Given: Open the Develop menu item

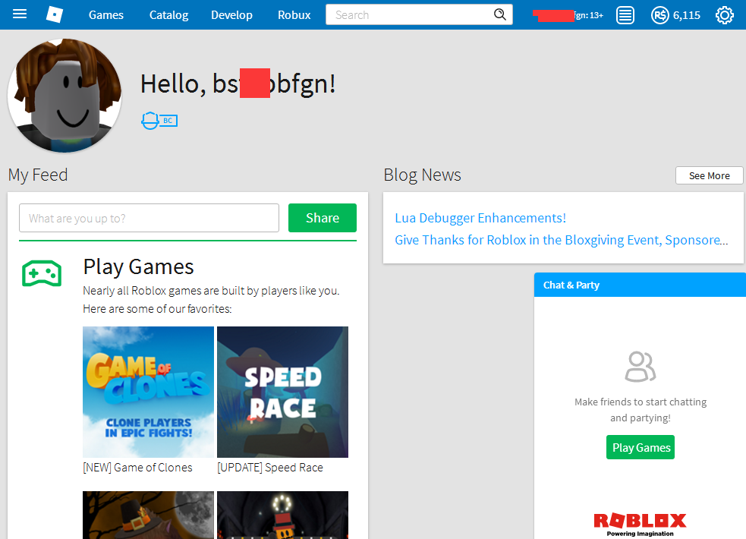Looking at the screenshot, I should [231, 14].
